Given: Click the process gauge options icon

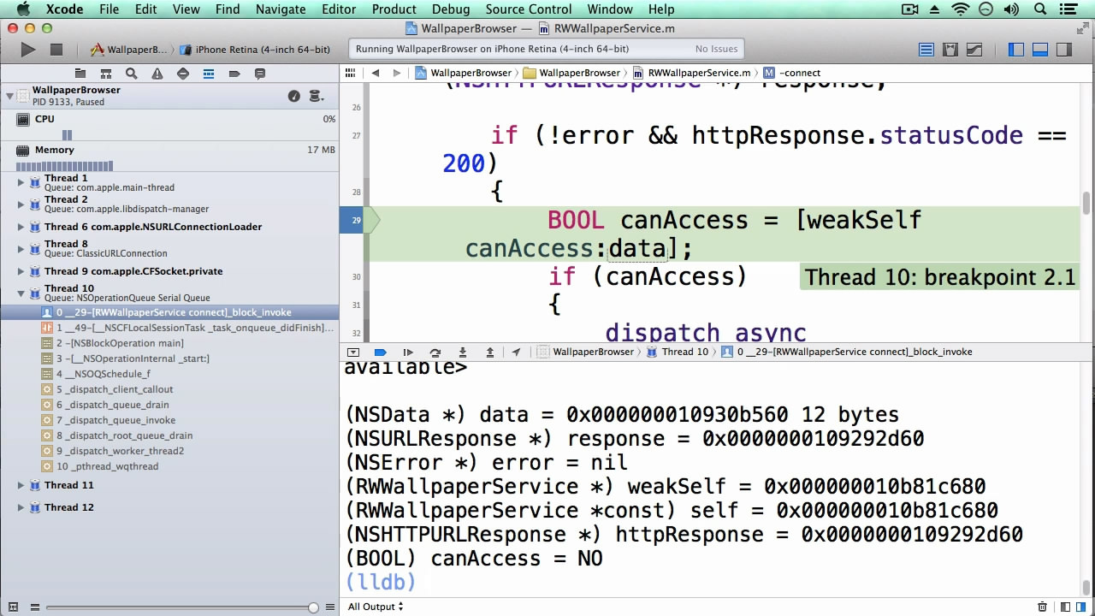Looking at the screenshot, I should (x=294, y=96).
